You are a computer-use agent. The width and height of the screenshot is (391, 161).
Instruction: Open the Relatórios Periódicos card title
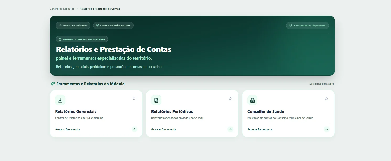172,112
